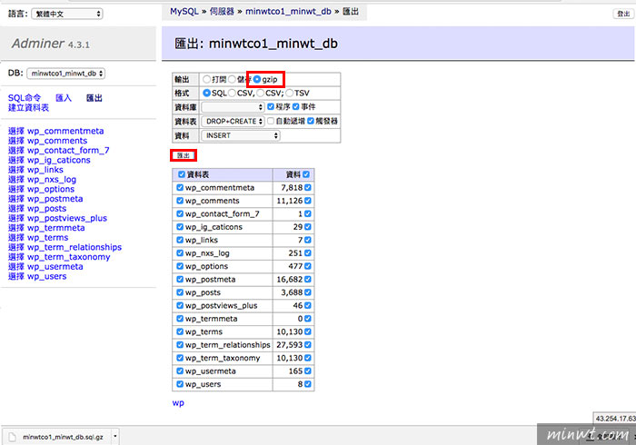Uncheck the wp_options table checkbox

pos(180,266)
